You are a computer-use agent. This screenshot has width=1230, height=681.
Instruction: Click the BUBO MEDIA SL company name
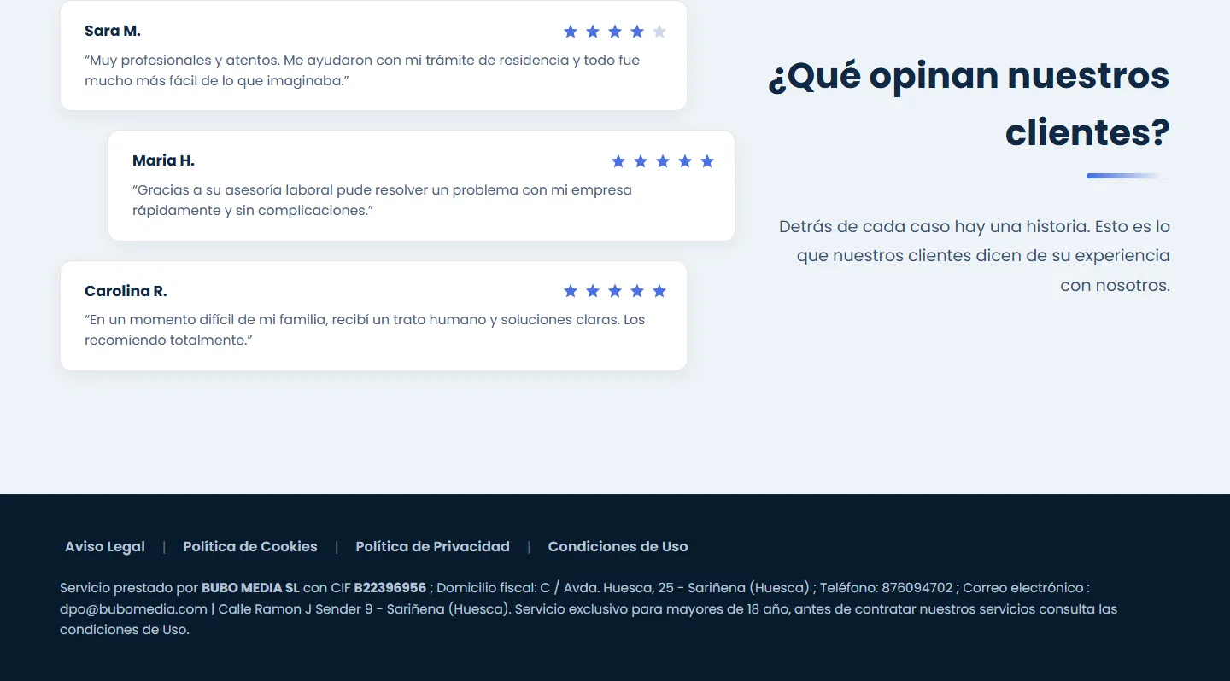[x=250, y=588]
